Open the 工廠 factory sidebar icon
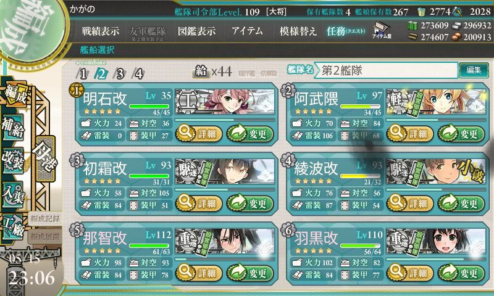The image size is (494, 296). click(13, 226)
